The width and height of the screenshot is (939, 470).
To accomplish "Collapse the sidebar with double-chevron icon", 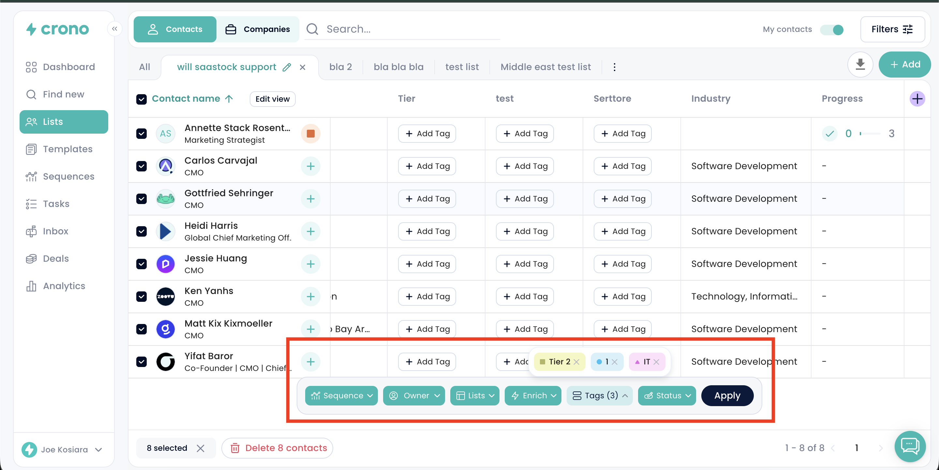I will pos(114,29).
